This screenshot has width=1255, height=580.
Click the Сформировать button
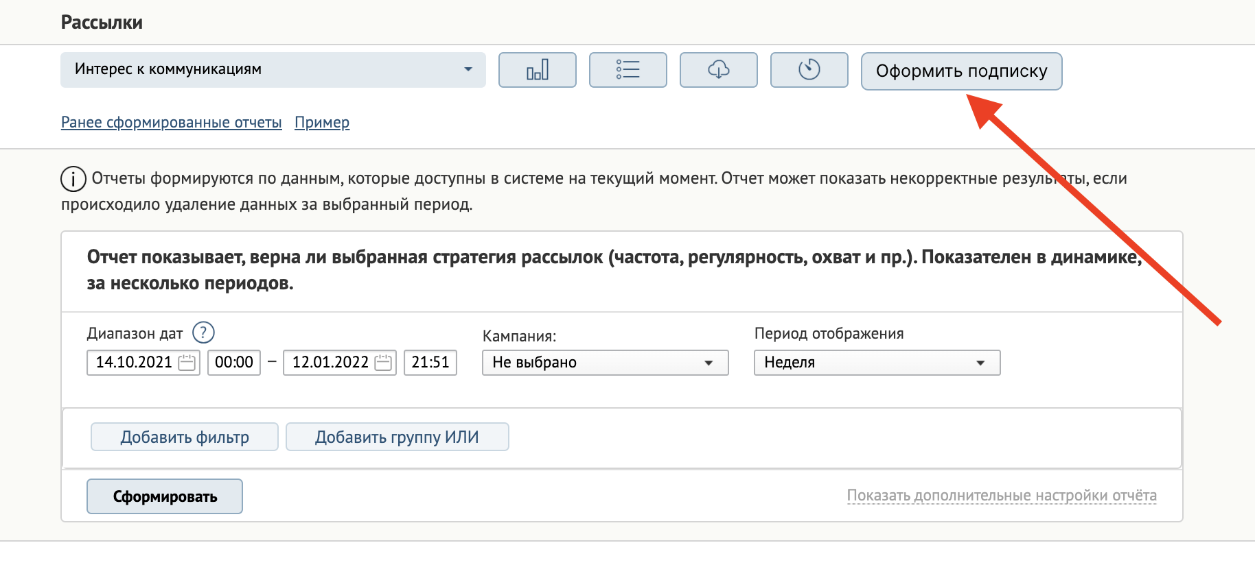[x=165, y=496]
